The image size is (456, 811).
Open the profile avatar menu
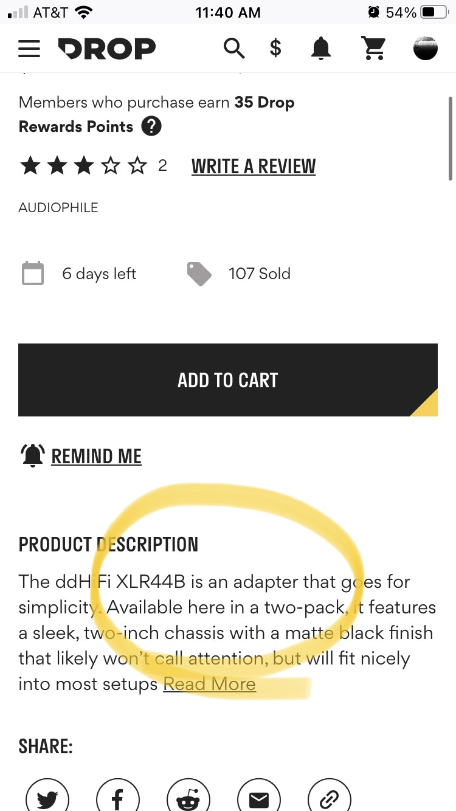[x=426, y=49]
